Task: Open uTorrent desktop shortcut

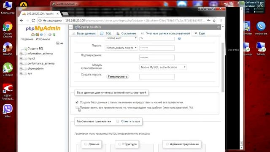Action: coord(8,69)
